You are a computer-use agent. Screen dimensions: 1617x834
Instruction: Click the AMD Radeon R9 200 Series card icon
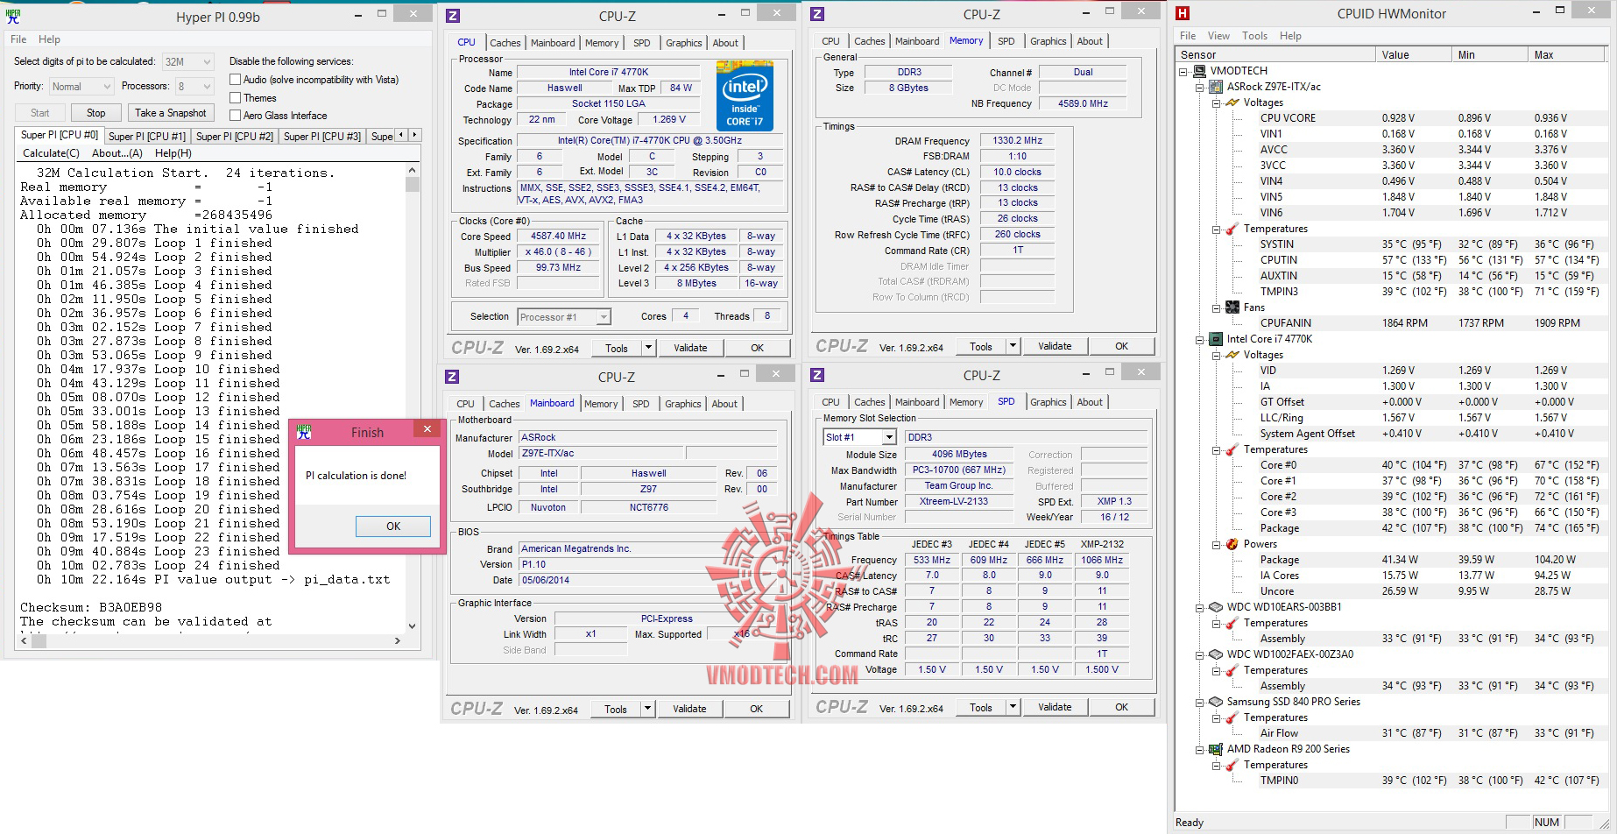click(x=1216, y=749)
